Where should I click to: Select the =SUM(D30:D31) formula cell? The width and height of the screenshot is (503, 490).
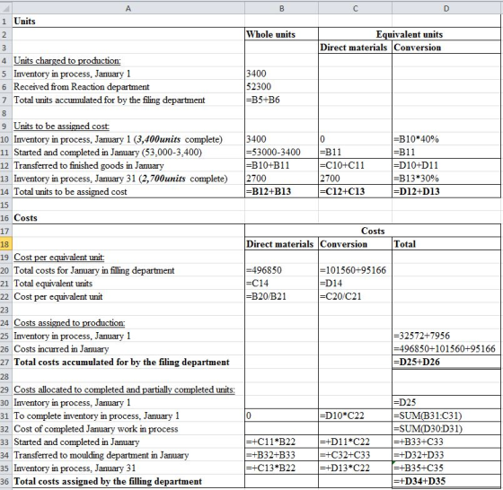(446, 429)
